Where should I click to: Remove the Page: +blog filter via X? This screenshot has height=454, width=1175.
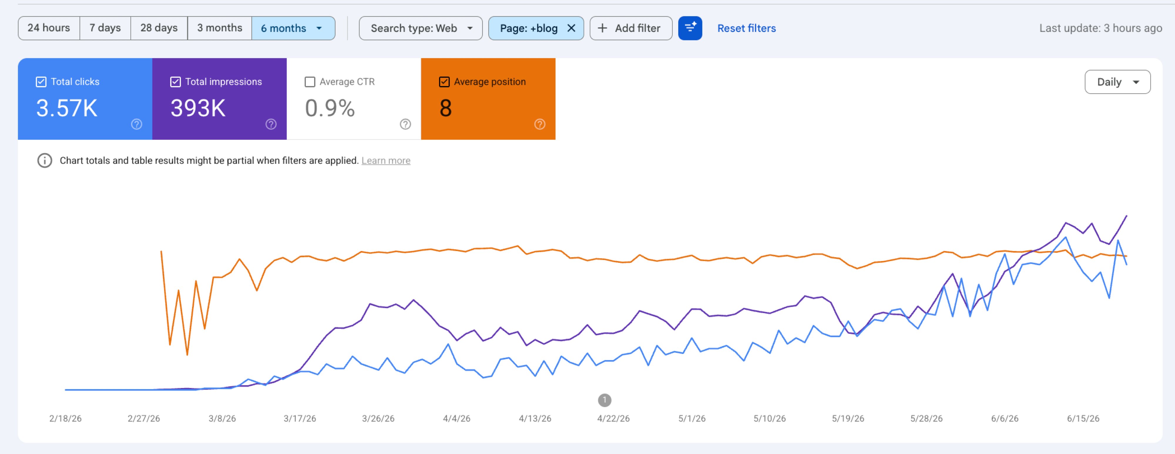[x=571, y=28]
